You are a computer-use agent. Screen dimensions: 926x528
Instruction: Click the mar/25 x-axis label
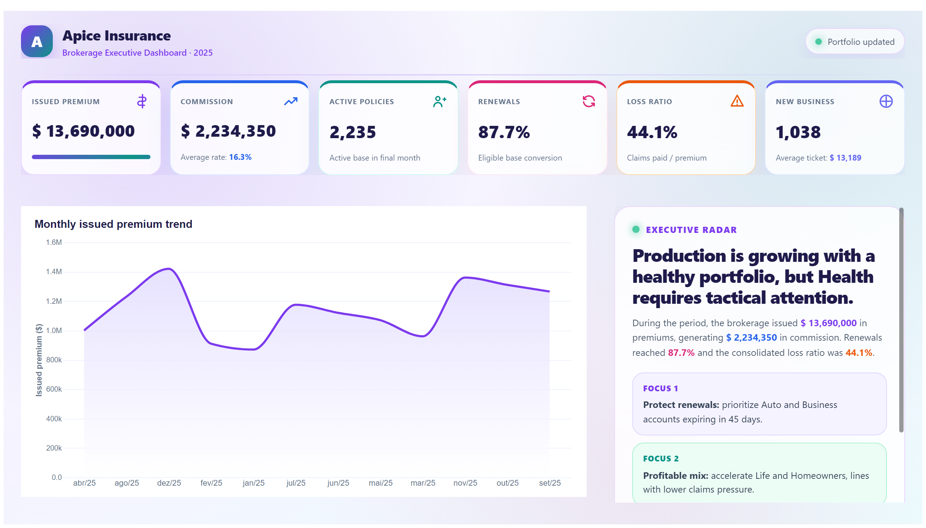422,483
